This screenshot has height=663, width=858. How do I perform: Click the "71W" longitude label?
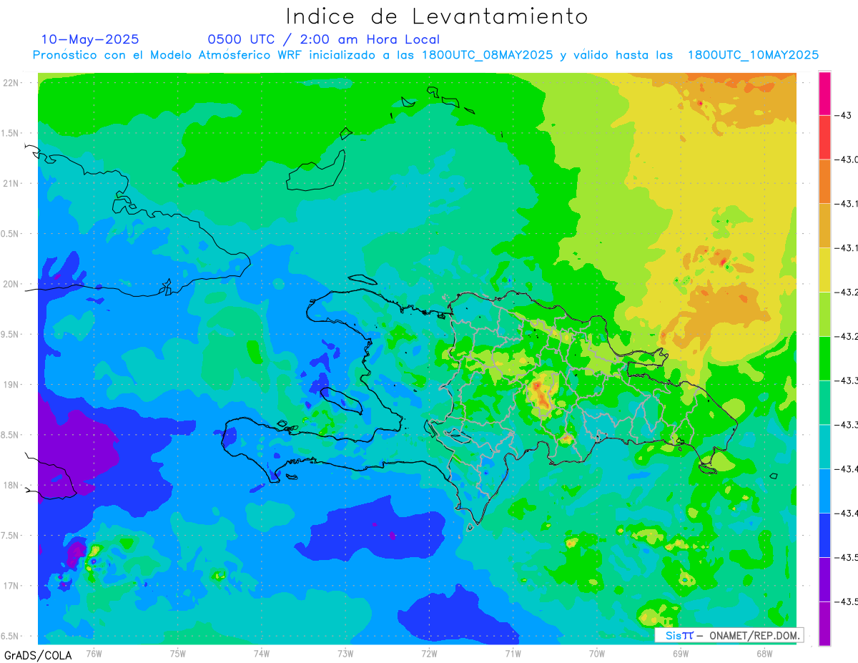click(x=513, y=654)
